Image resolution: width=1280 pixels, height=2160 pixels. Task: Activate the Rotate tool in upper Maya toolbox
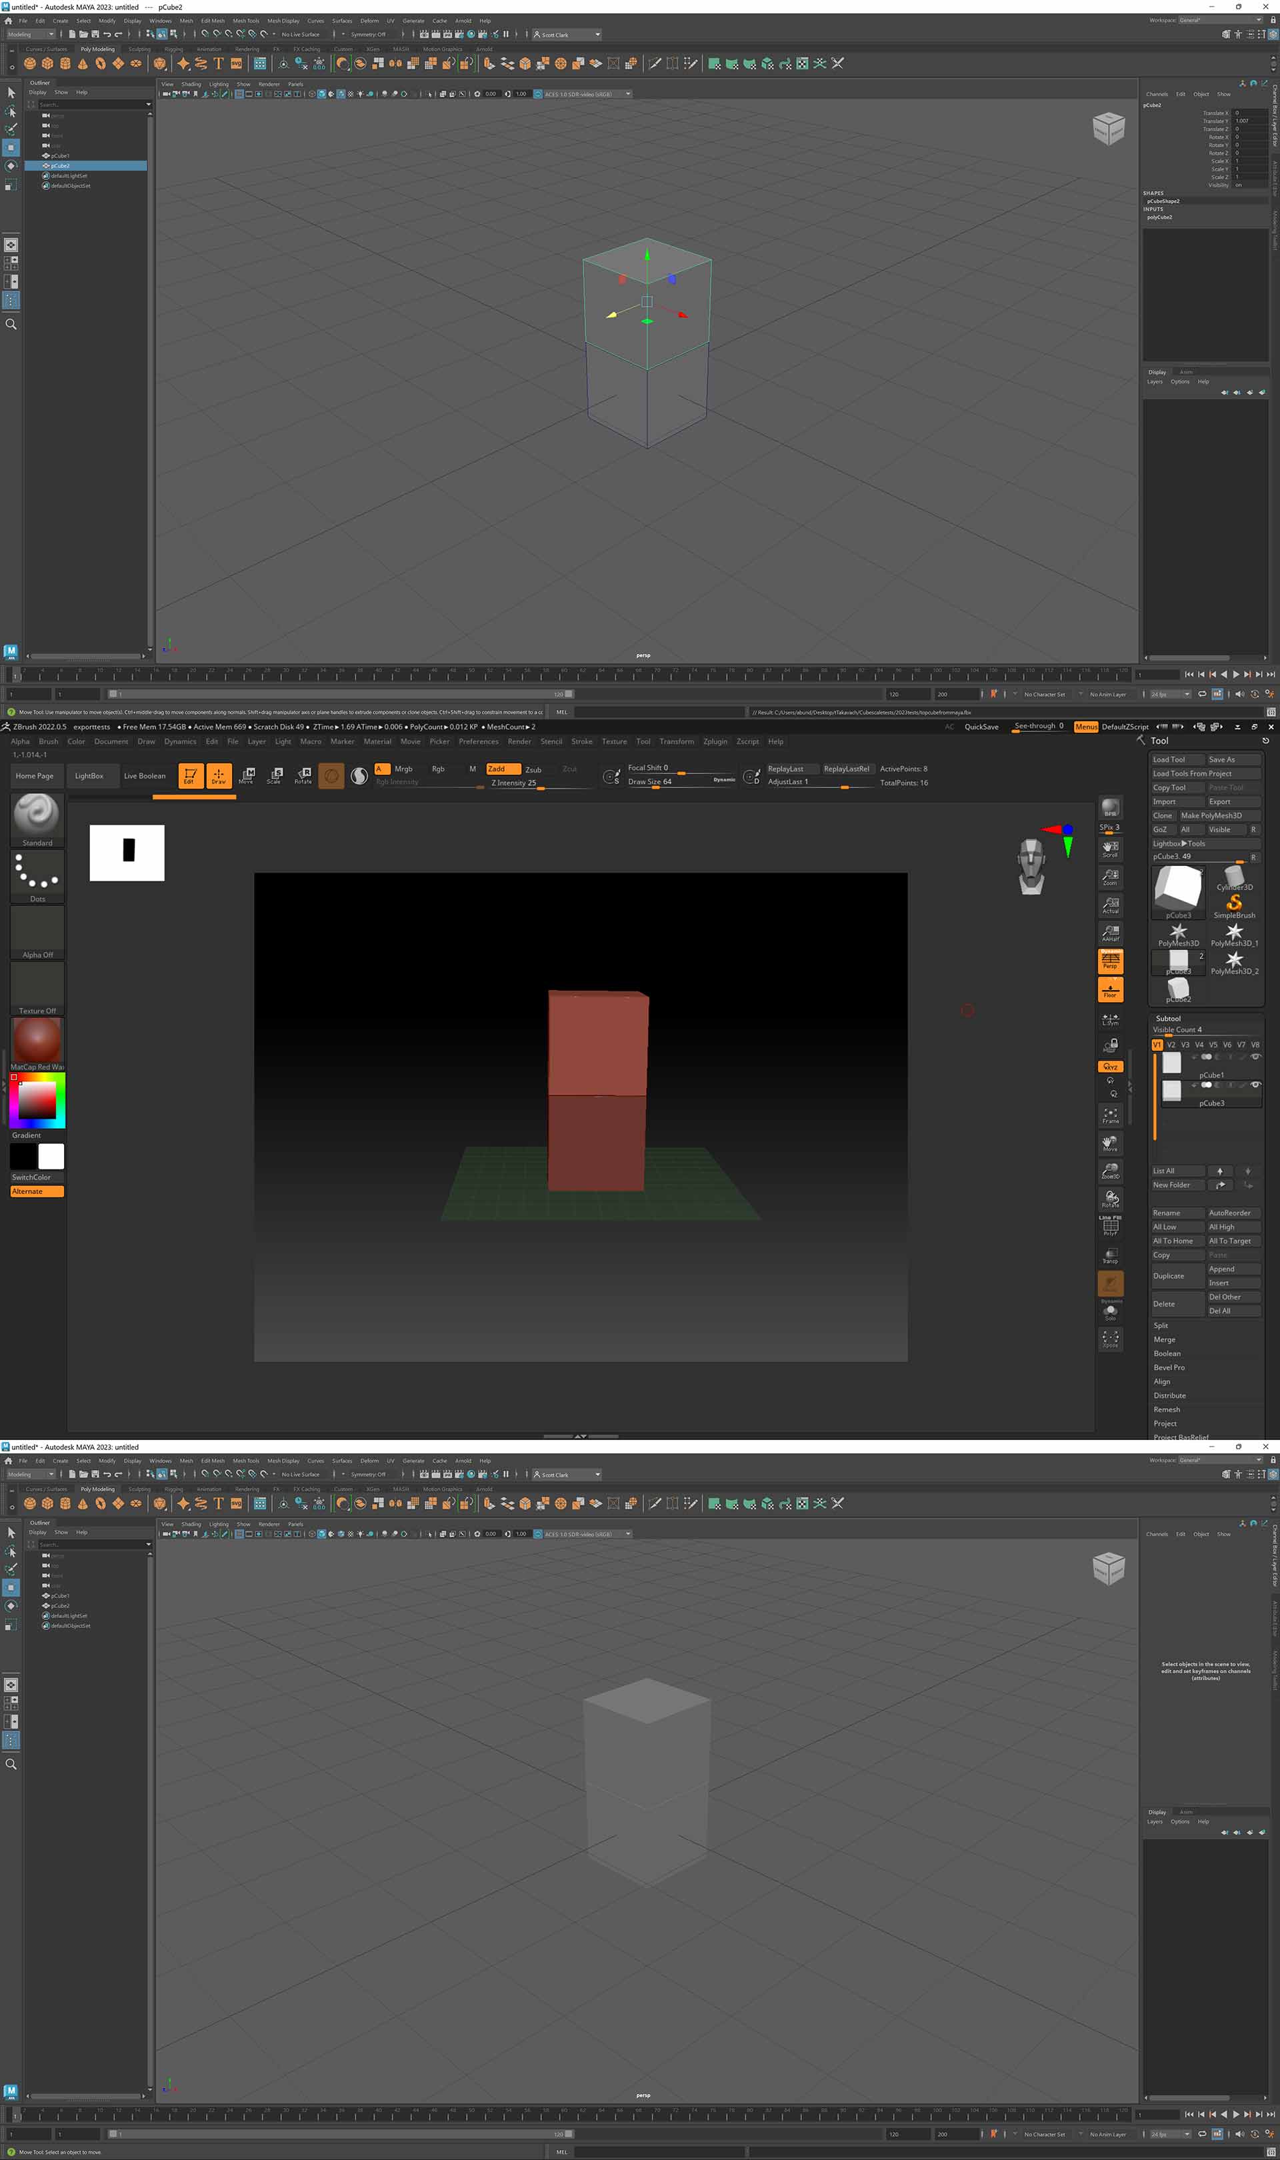11,165
